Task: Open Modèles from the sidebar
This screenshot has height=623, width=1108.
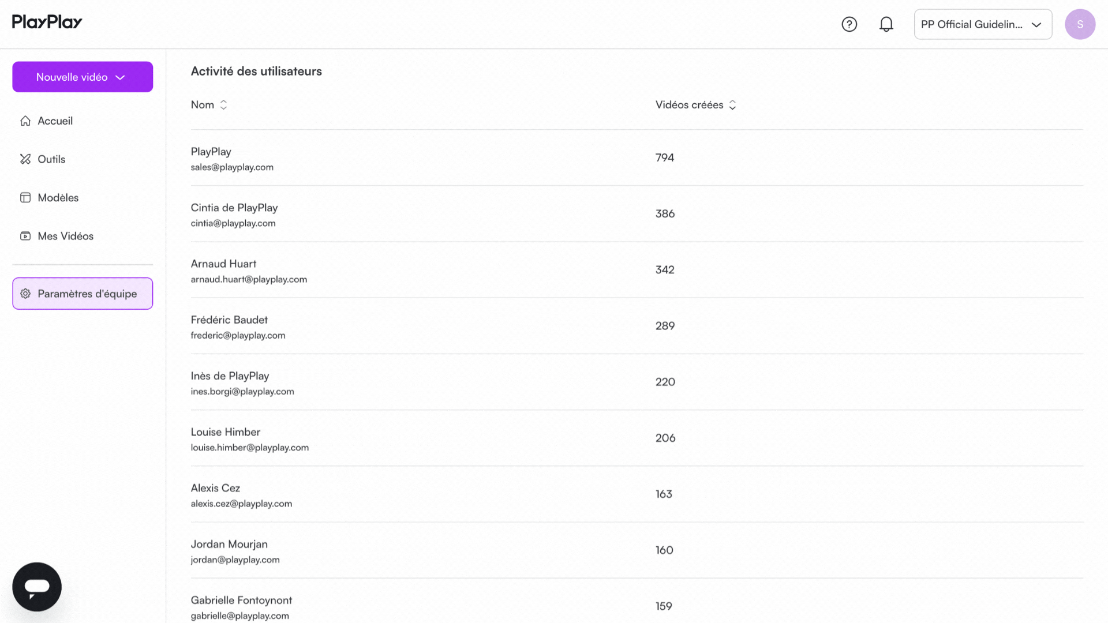Action: pyautogui.click(x=58, y=198)
